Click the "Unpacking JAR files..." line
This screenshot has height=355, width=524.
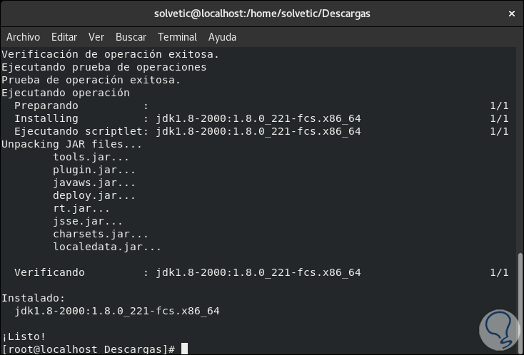click(x=71, y=144)
